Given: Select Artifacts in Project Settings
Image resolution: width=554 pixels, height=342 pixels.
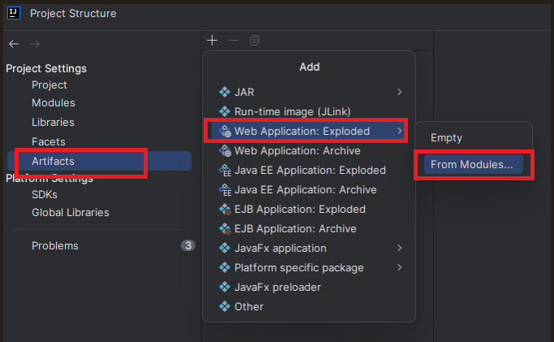Looking at the screenshot, I should click(x=99, y=161).
